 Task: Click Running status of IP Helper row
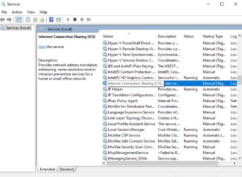[191, 89]
